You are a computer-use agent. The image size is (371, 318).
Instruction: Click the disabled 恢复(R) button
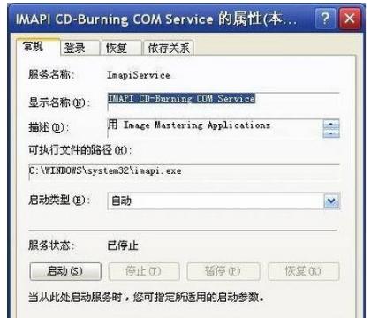click(303, 271)
